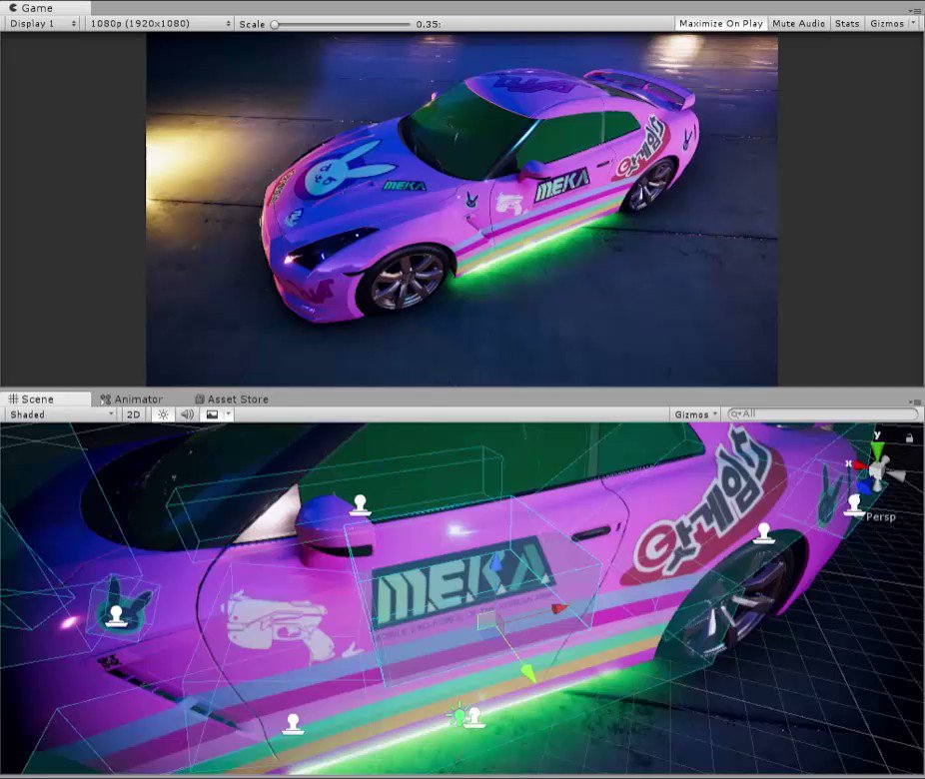Select decal stamp gizmo above the rear wheel

(764, 532)
